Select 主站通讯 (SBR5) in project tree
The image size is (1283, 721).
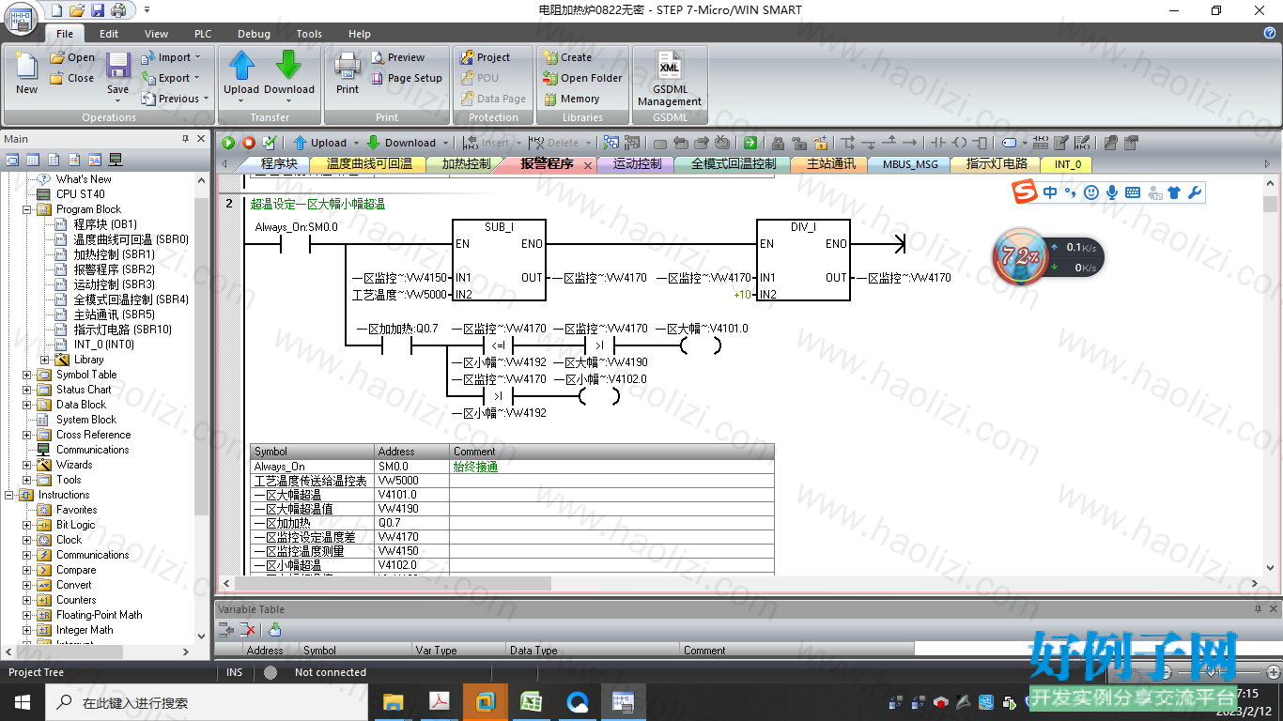coord(115,314)
